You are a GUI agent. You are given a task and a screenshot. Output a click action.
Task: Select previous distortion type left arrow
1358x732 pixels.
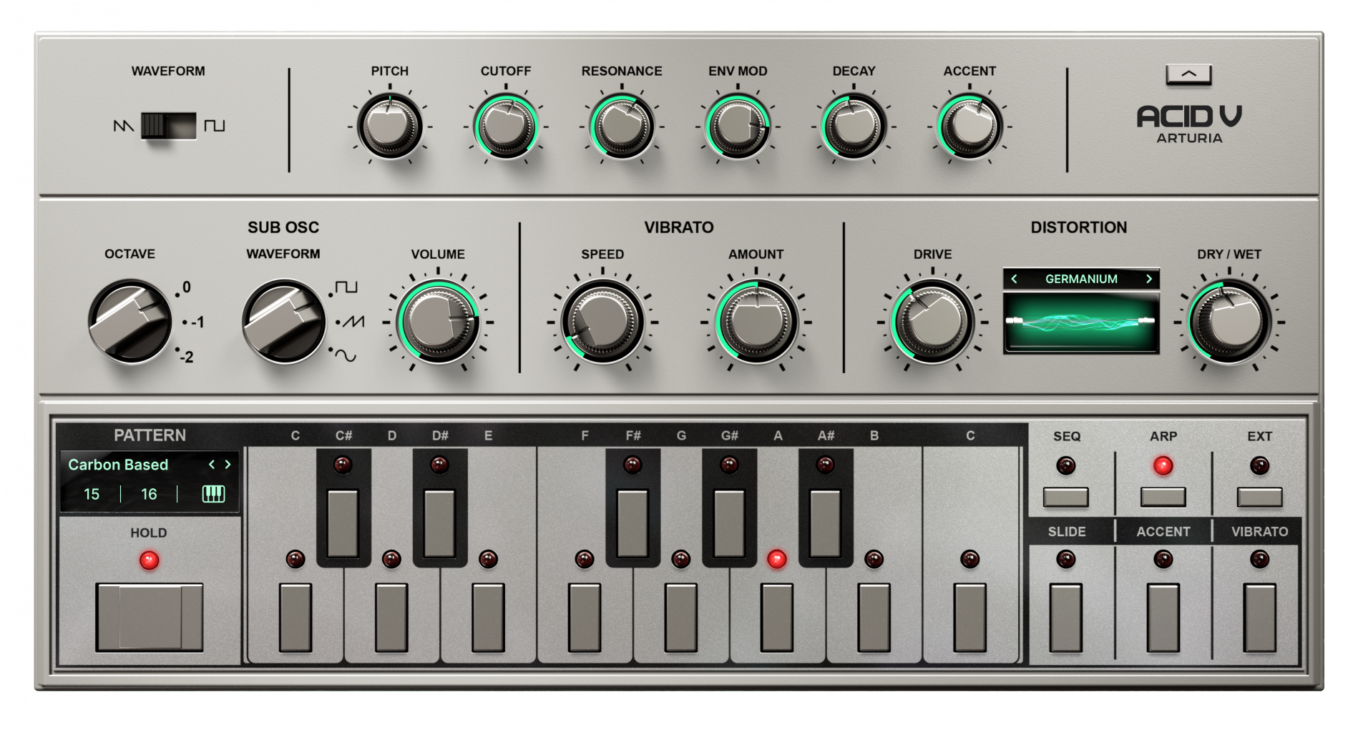tap(1015, 279)
